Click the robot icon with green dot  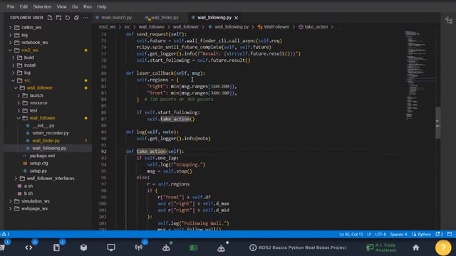[166, 247]
